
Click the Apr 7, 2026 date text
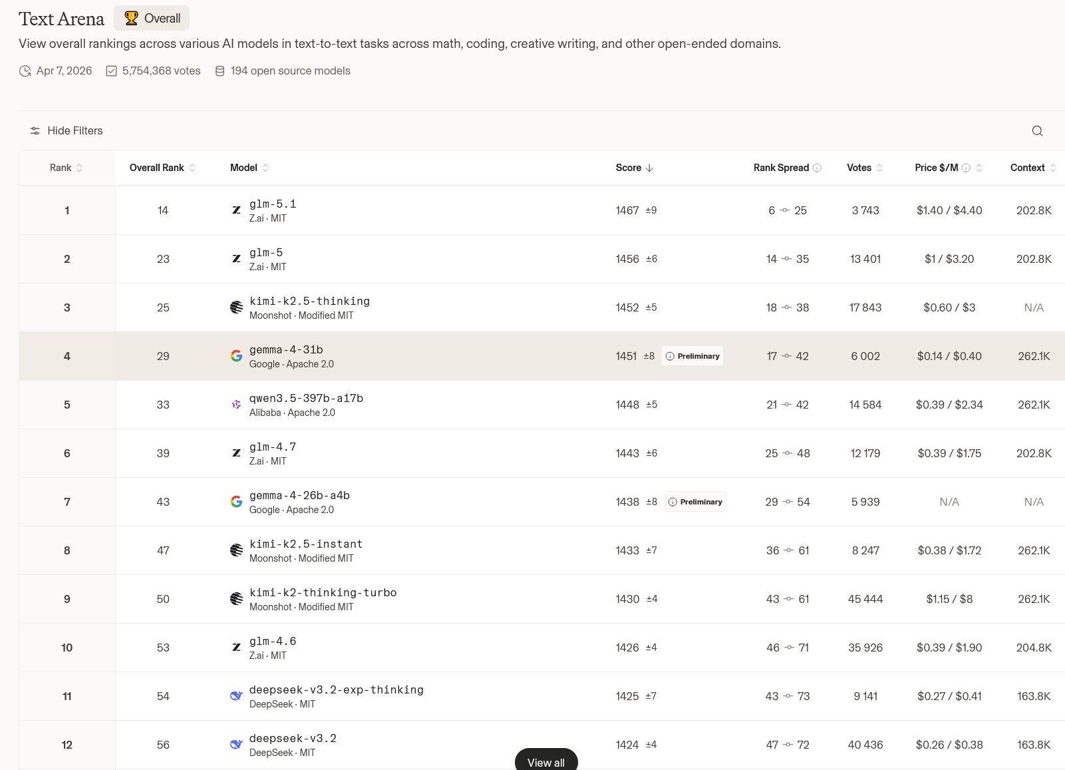pyautogui.click(x=64, y=71)
